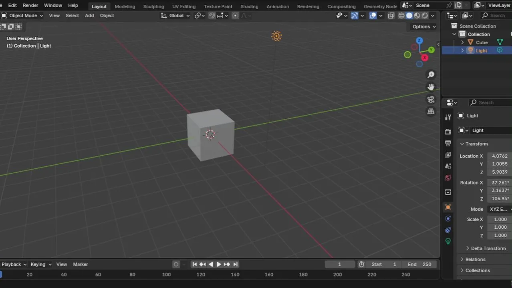Switch to the Shading workspace tab
This screenshot has height=288, width=512.
click(x=249, y=6)
